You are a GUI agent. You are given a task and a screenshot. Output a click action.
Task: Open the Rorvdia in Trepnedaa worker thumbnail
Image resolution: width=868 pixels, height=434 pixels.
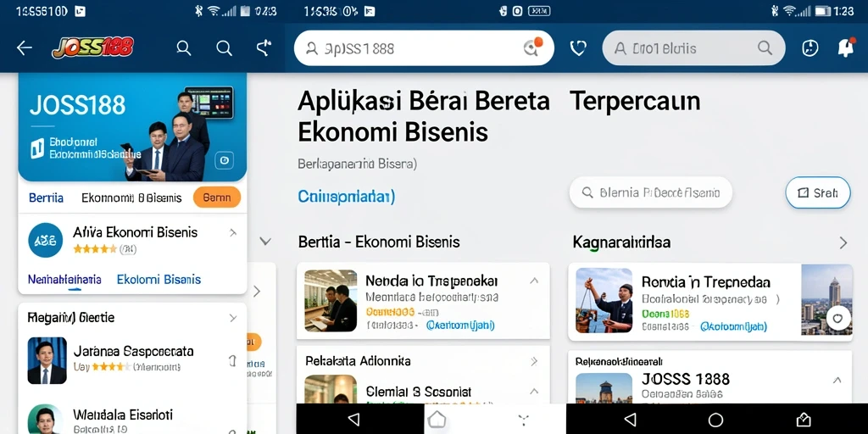coord(604,301)
